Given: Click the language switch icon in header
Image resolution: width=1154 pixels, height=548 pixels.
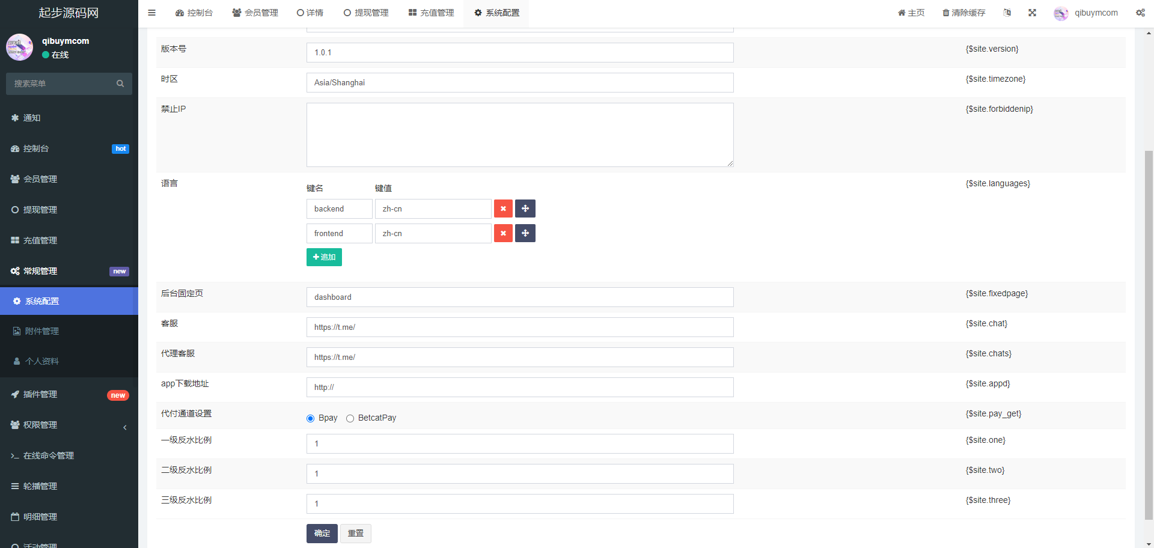Looking at the screenshot, I should click(x=1007, y=13).
